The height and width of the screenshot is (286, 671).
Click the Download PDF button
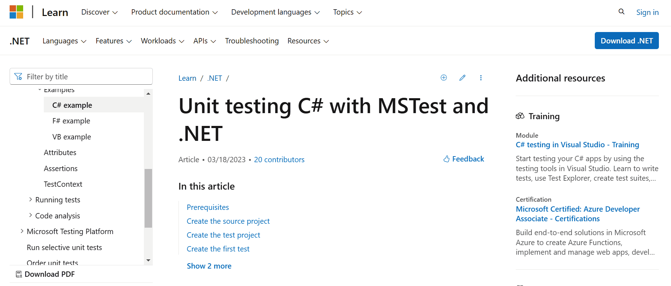[x=45, y=274]
